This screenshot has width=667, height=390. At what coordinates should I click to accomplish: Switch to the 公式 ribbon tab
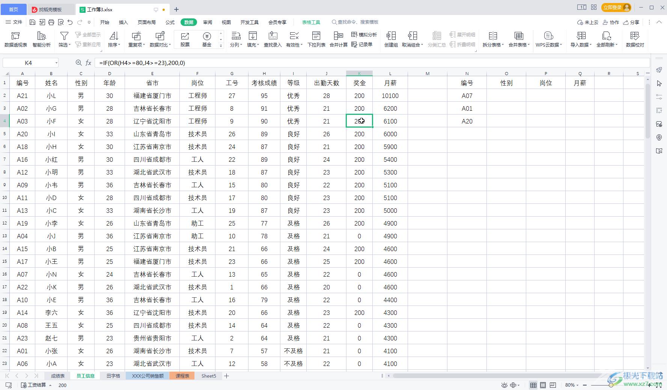[170, 23]
